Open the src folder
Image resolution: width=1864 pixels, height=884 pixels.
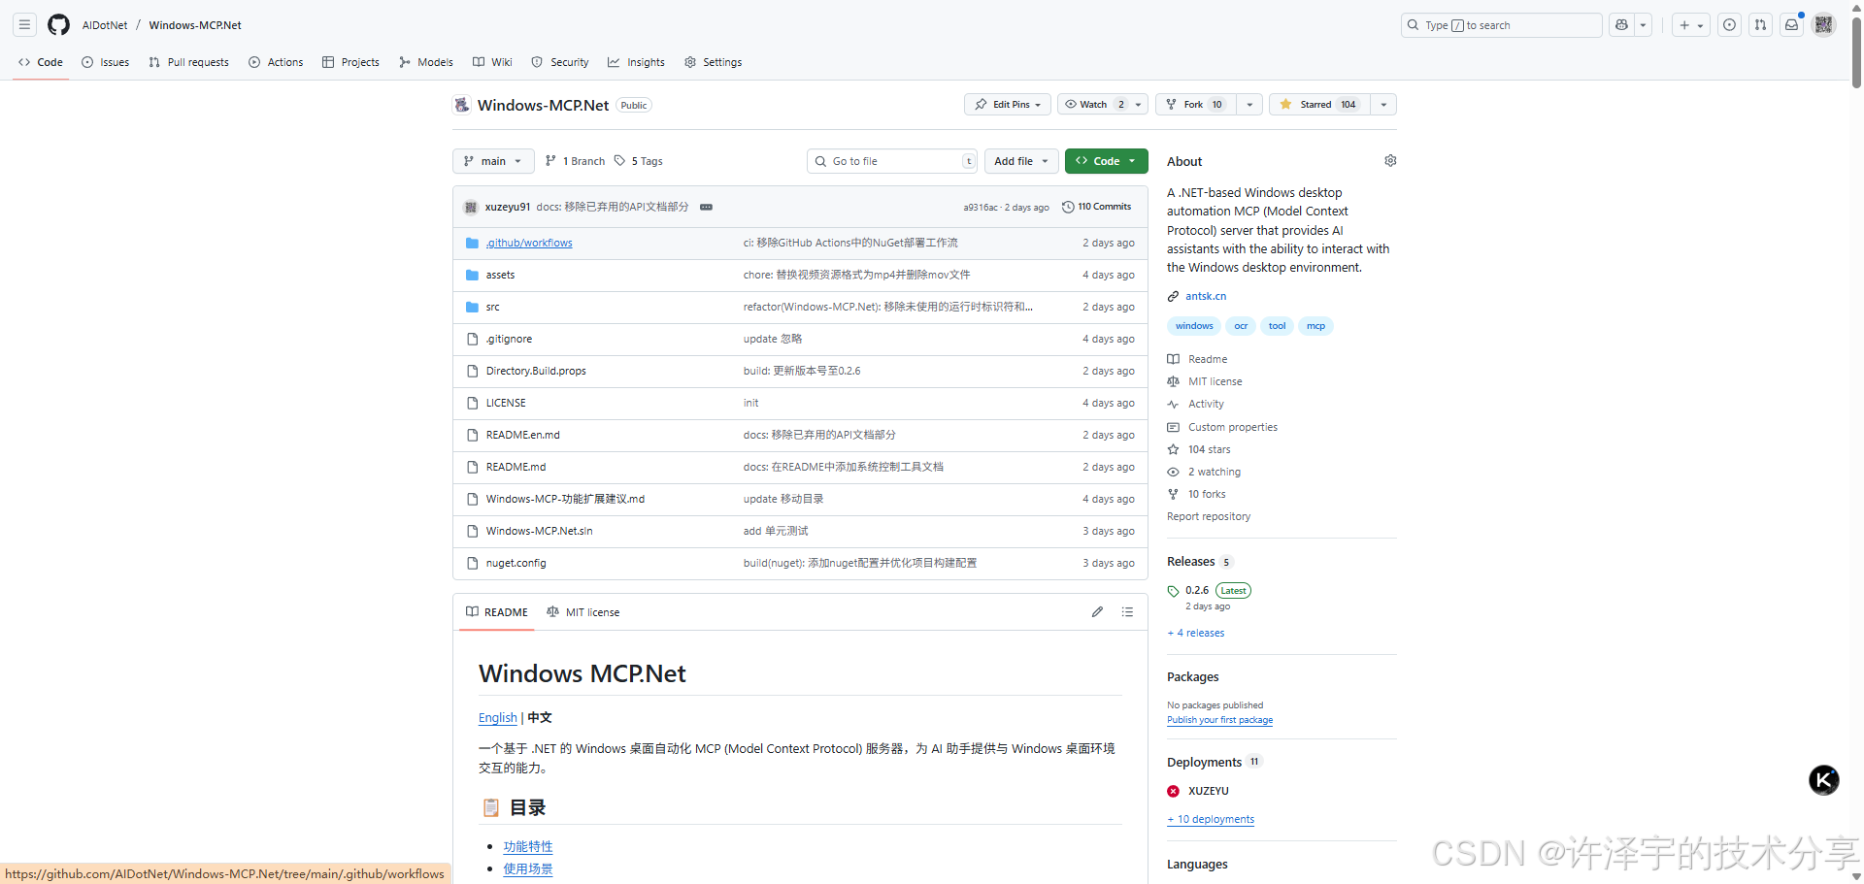tap(492, 307)
